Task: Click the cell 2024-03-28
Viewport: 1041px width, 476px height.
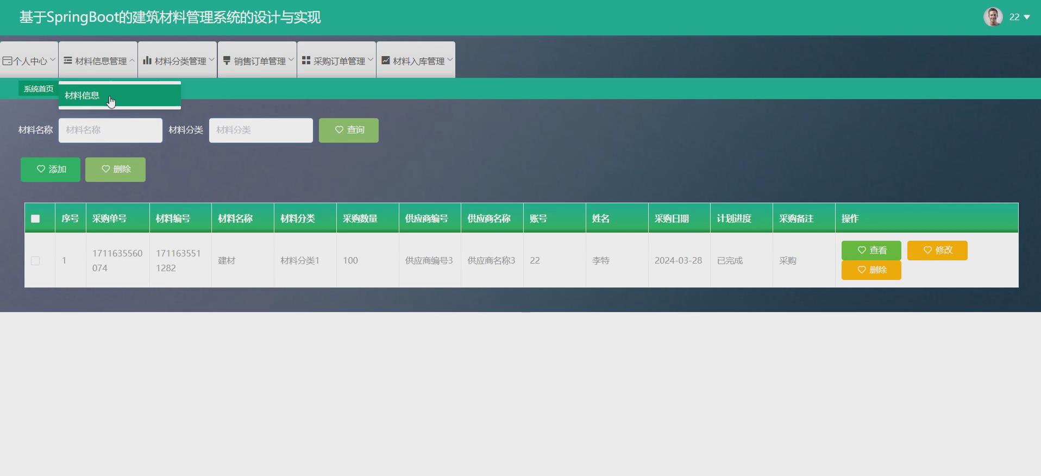Action: (678, 261)
